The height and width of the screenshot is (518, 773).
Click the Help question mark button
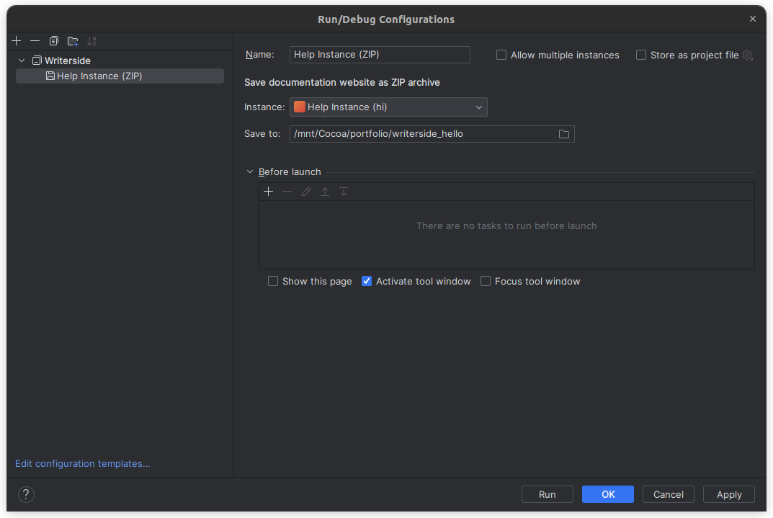(x=26, y=494)
